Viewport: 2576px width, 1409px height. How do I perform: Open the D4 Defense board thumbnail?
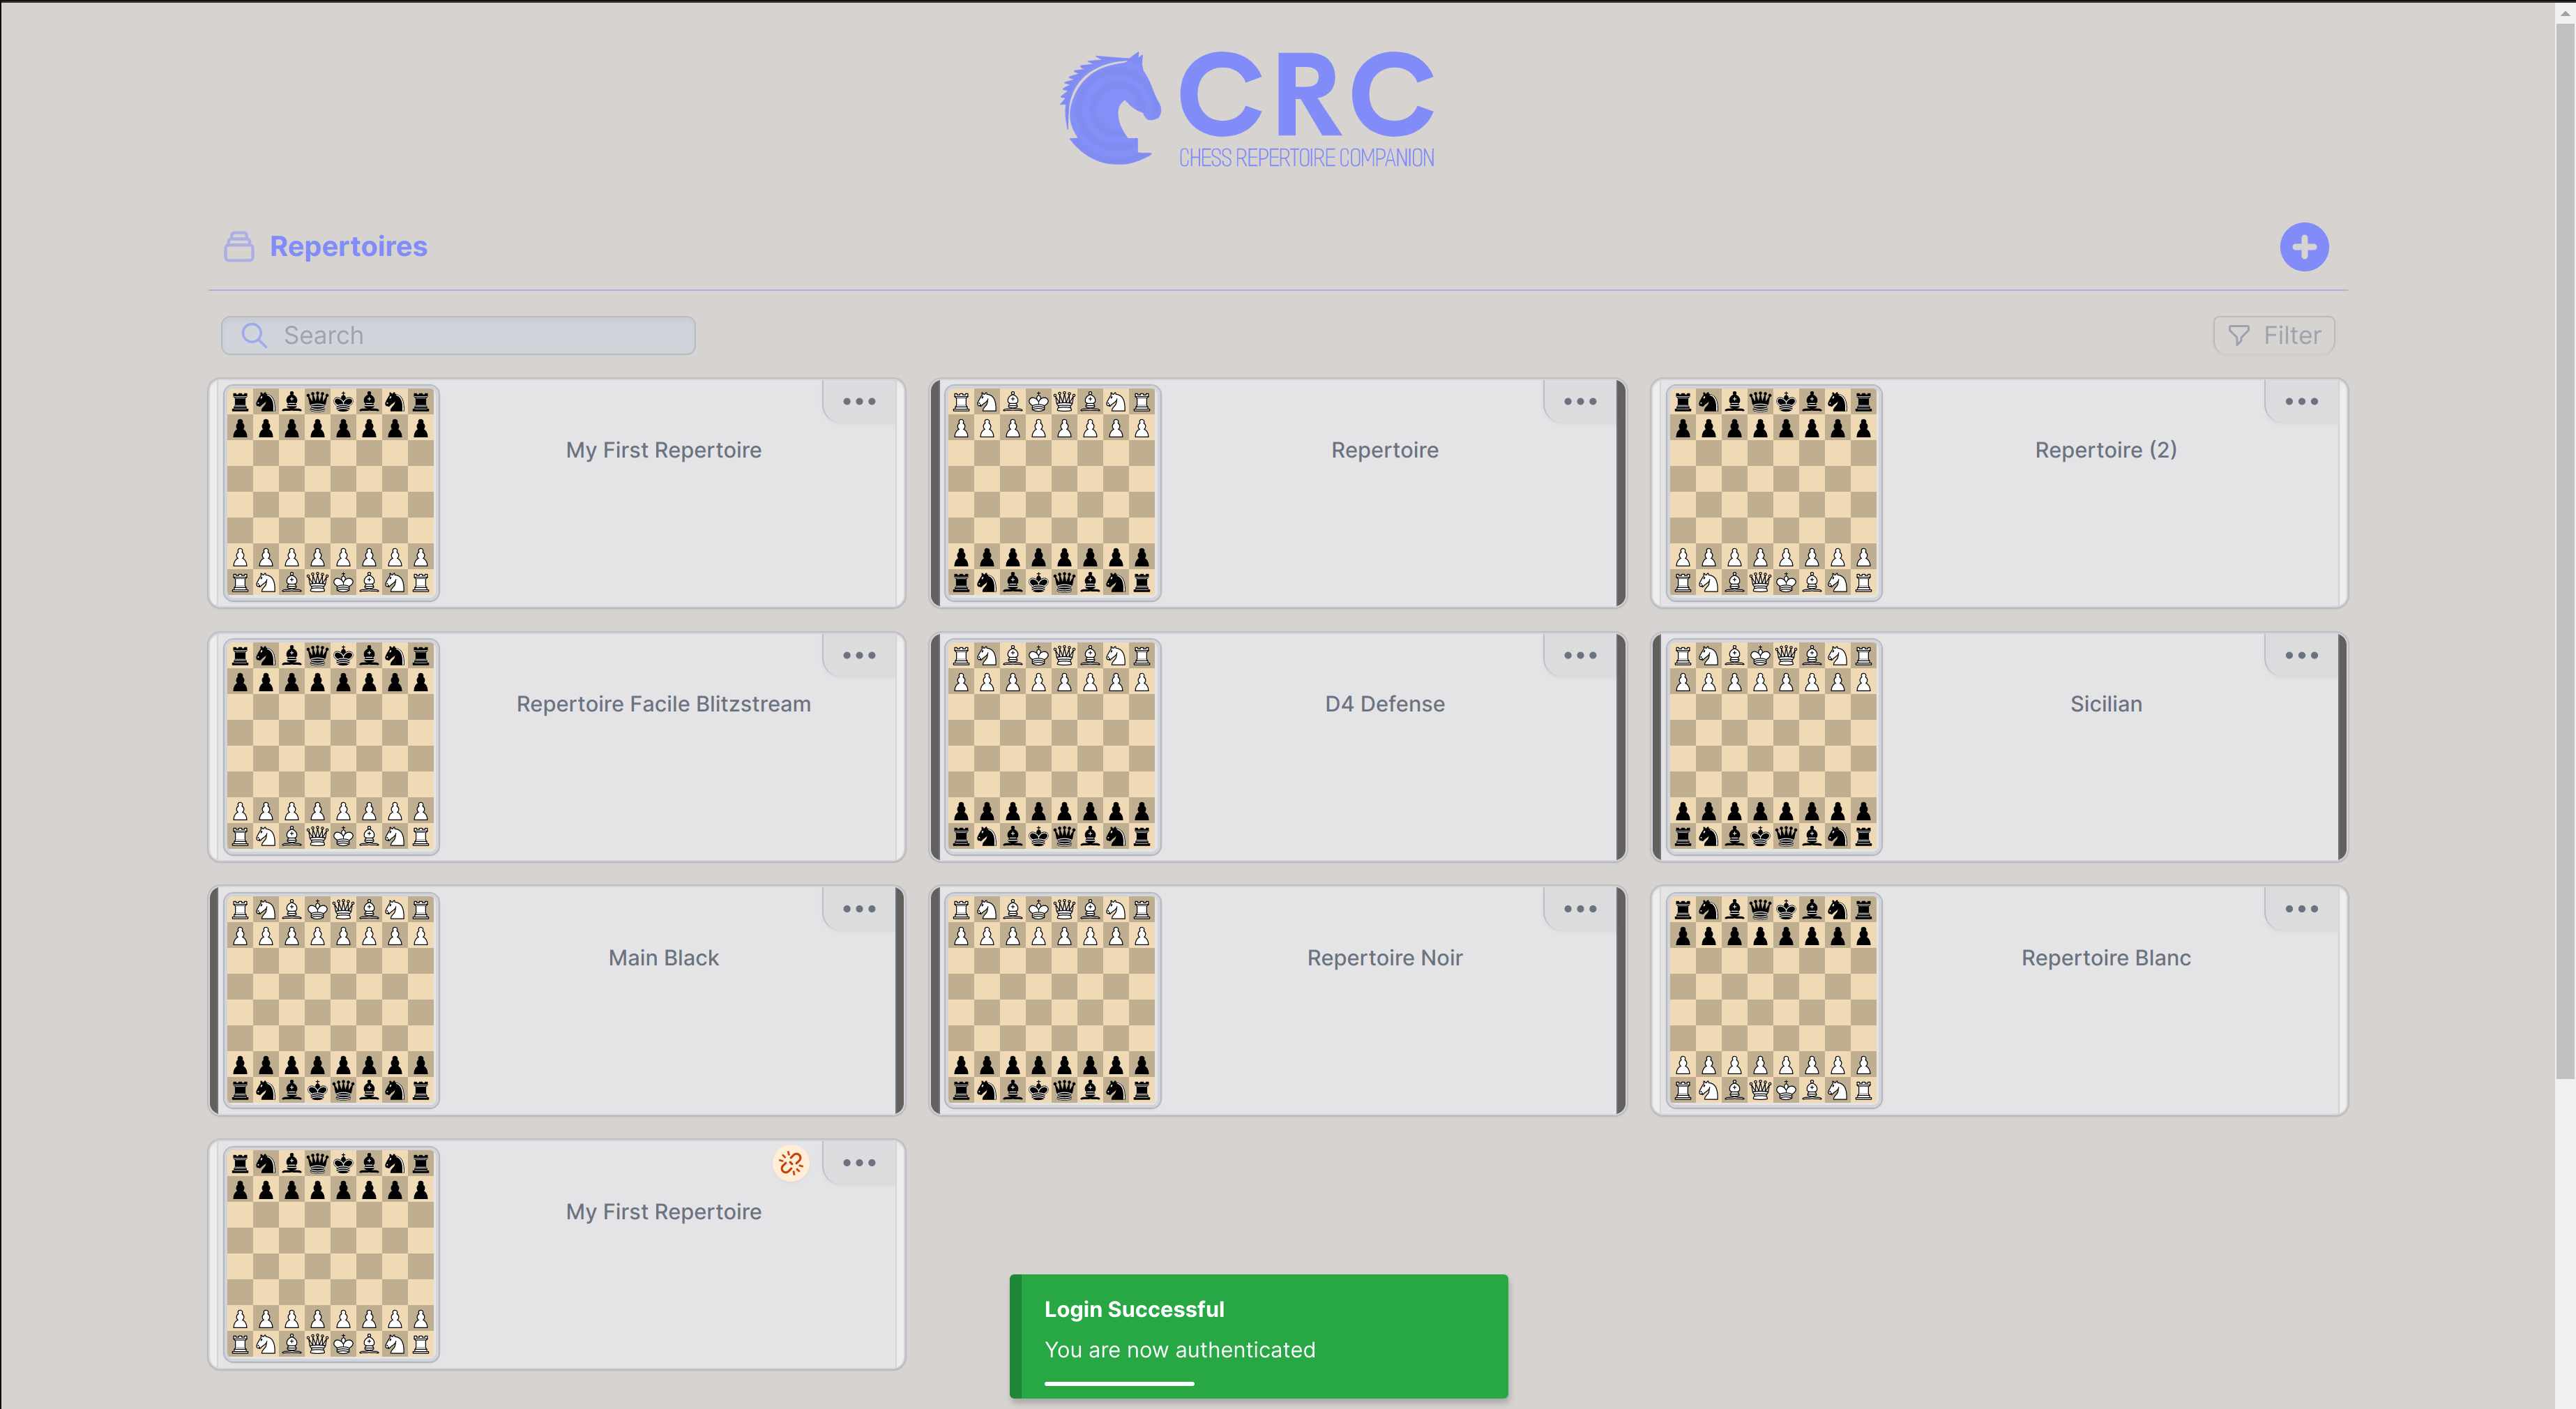point(1052,746)
